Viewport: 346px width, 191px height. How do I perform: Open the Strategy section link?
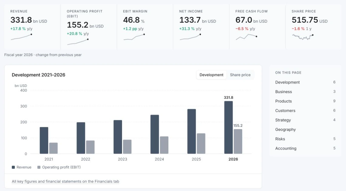pos(283,120)
